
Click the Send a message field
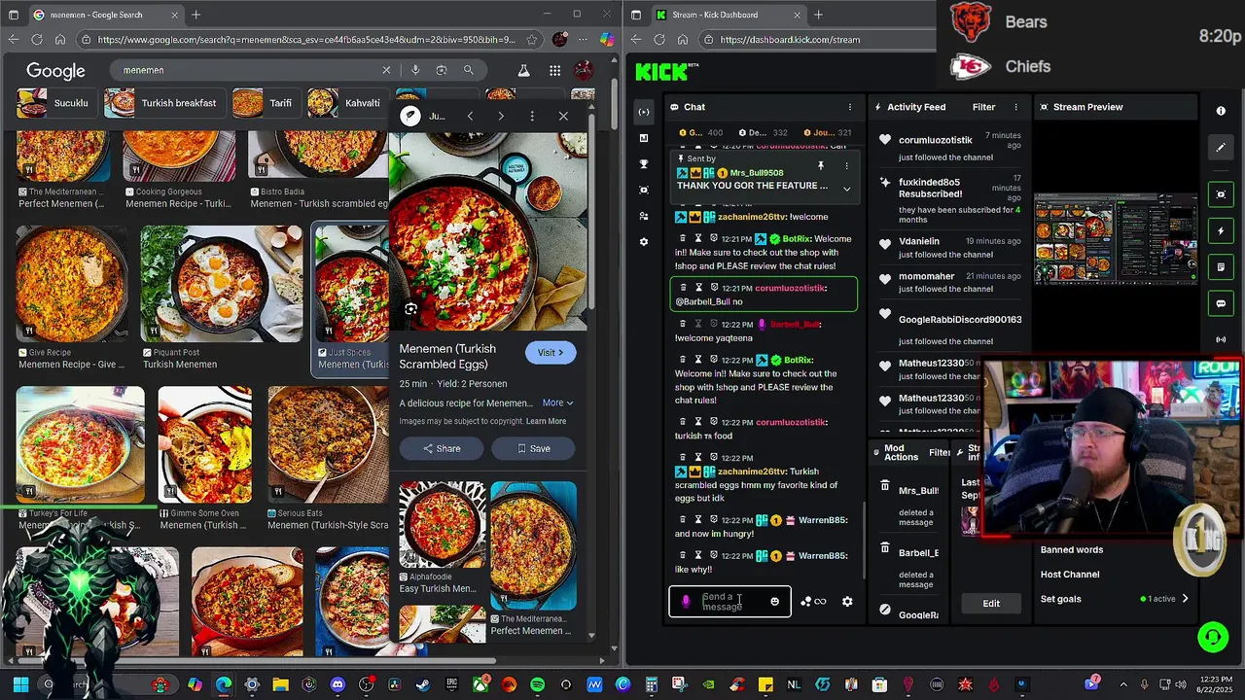(x=729, y=602)
